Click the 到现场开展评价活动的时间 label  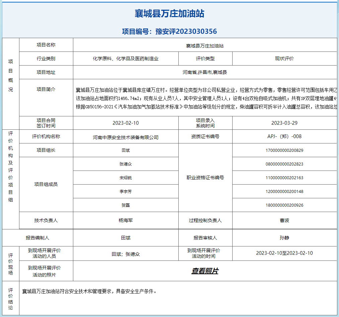(203, 253)
